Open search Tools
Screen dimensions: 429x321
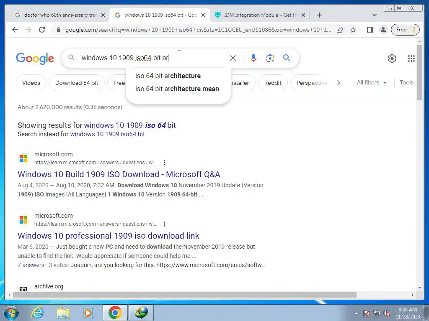[406, 82]
